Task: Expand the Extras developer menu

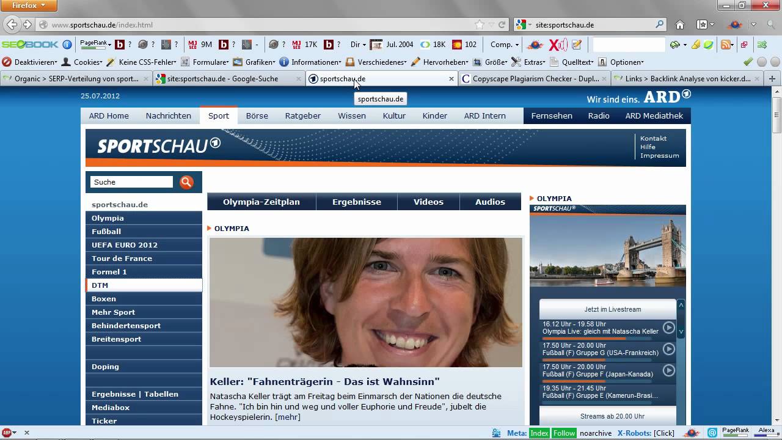Action: point(528,62)
